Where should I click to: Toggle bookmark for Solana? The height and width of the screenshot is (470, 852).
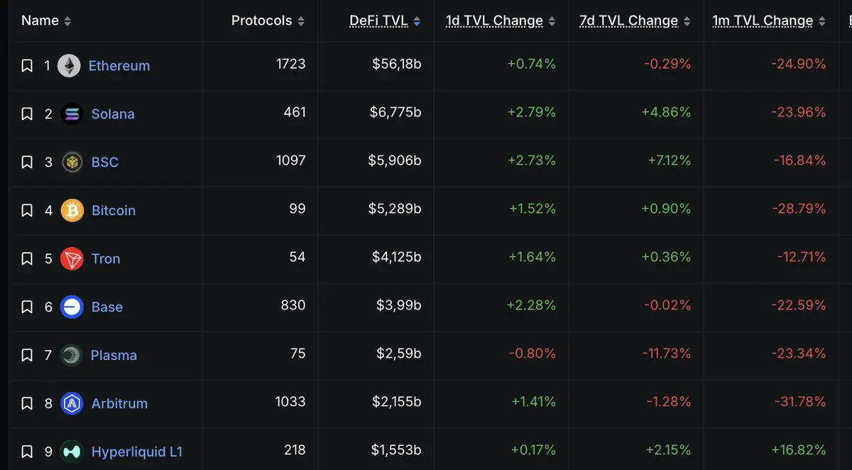point(27,114)
